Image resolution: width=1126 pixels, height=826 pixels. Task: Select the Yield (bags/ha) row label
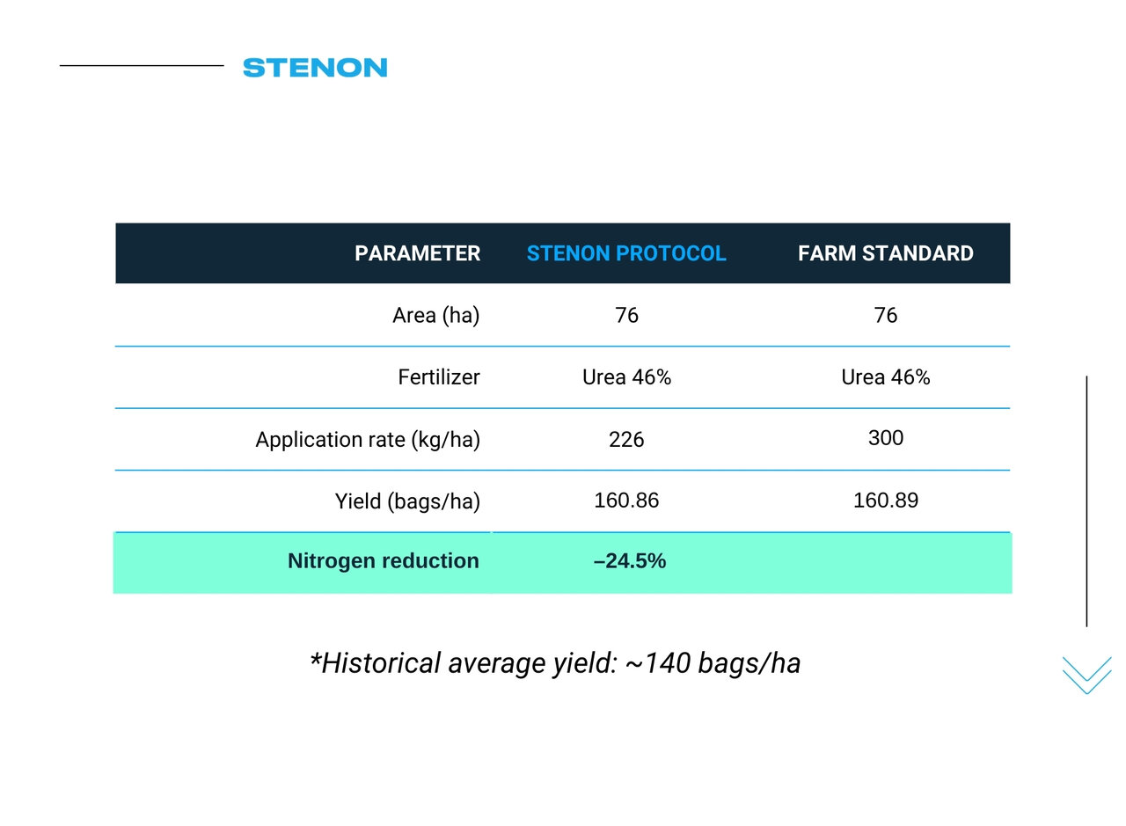(407, 501)
